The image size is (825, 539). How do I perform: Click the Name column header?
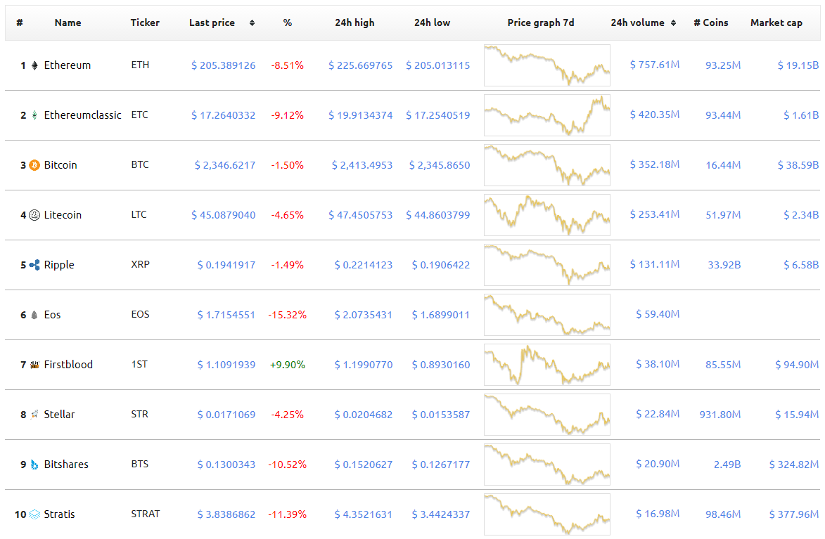68,22
